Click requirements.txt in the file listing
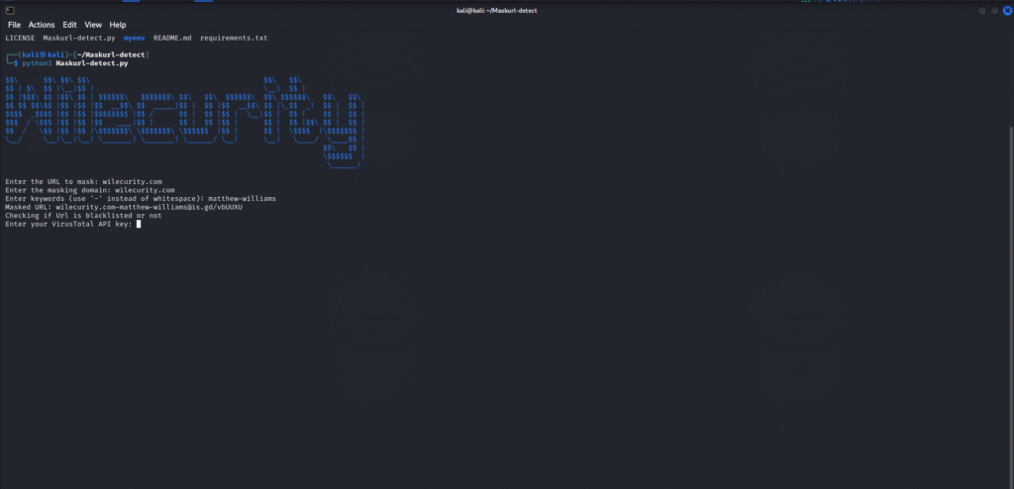This screenshot has height=489, width=1014. click(x=234, y=38)
